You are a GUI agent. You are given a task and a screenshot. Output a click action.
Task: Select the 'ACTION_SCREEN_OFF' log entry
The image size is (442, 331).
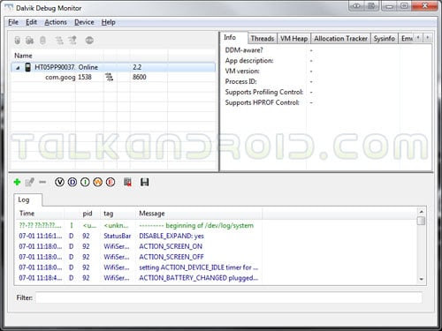(x=217, y=257)
